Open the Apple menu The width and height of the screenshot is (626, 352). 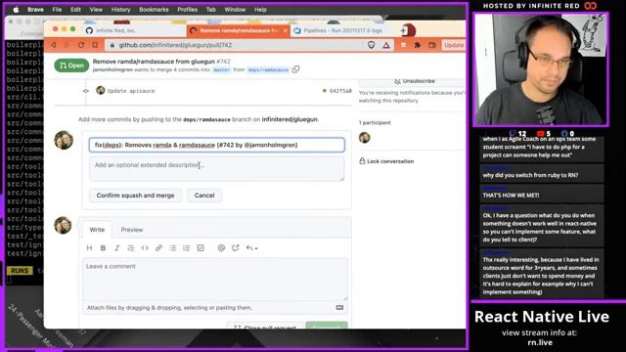[16, 10]
